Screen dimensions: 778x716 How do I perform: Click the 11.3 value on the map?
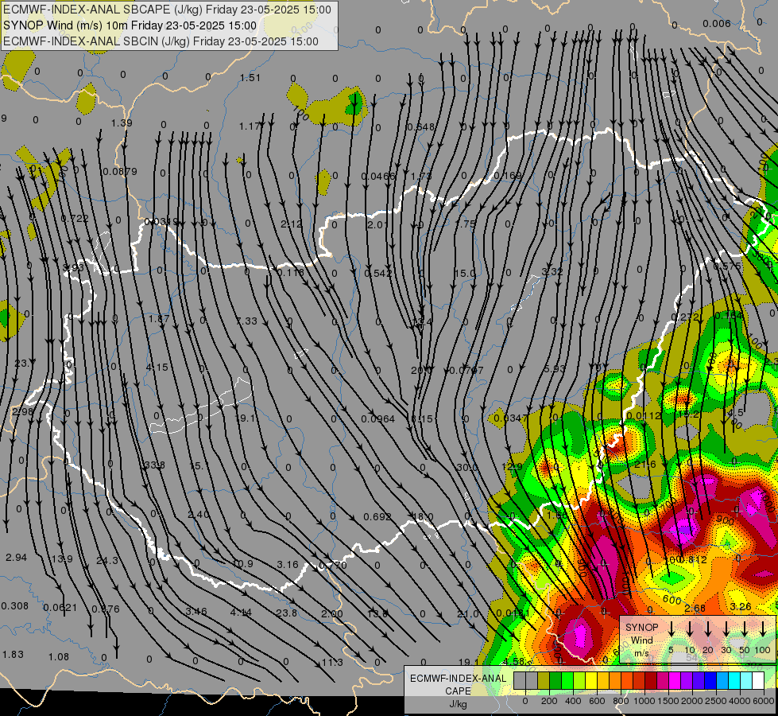point(332,663)
